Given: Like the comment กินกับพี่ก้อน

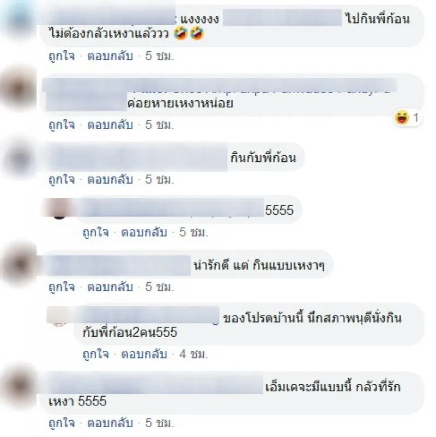Looking at the screenshot, I should pyautogui.click(x=62, y=179).
